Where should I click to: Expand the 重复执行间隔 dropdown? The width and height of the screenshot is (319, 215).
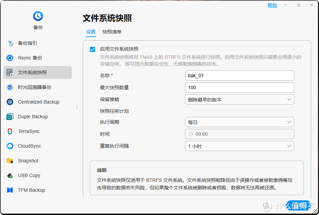239,146
